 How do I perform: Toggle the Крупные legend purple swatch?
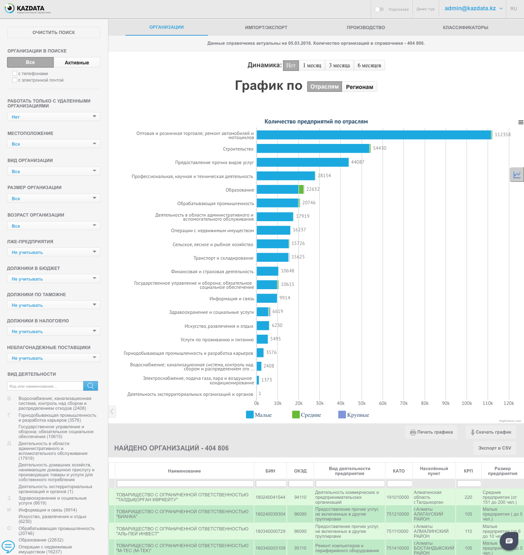click(x=342, y=415)
